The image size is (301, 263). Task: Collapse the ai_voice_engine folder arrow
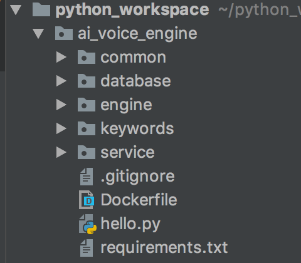[x=38, y=34]
